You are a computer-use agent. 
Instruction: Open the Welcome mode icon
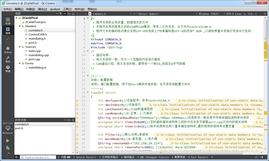(x=8, y=21)
